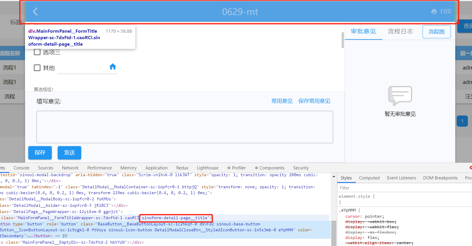Select the MainFormPanel__EmptyDiv DOM node
472x246 pixels.
[x=72, y=242]
